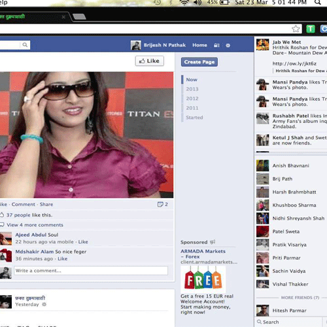Close the current browser tab

coord(63,17)
